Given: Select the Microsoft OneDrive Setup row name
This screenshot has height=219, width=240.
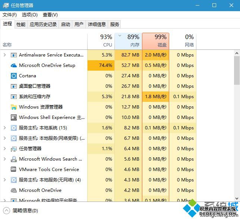Looking at the screenshot, I should [x=47, y=65].
